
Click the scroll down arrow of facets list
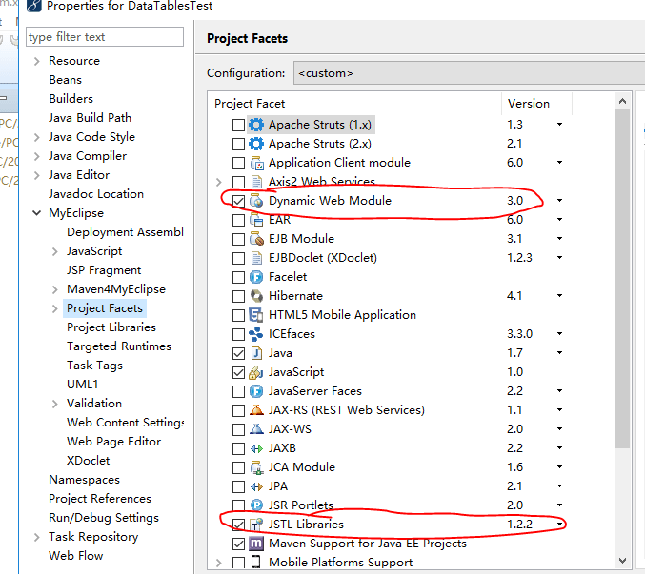(623, 561)
